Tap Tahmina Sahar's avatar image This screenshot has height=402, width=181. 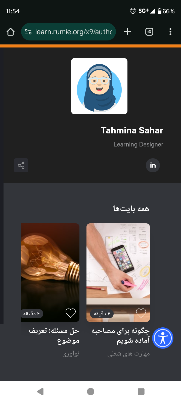[99, 86]
